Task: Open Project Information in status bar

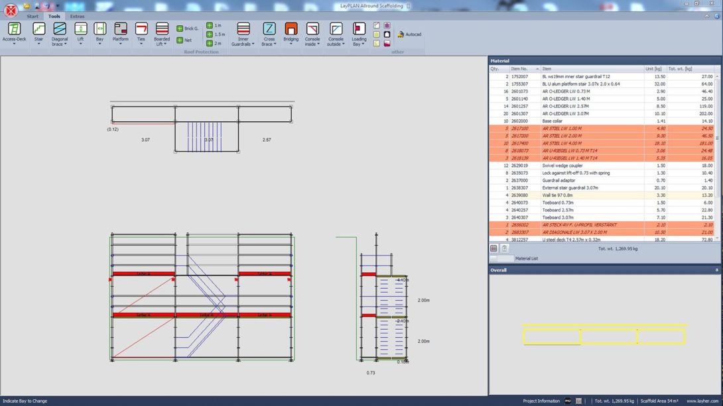Action: pyautogui.click(x=541, y=401)
